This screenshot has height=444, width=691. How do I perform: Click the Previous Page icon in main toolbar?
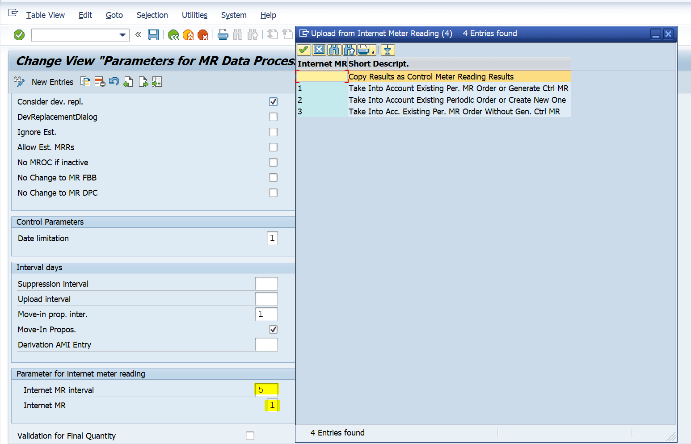(287, 34)
